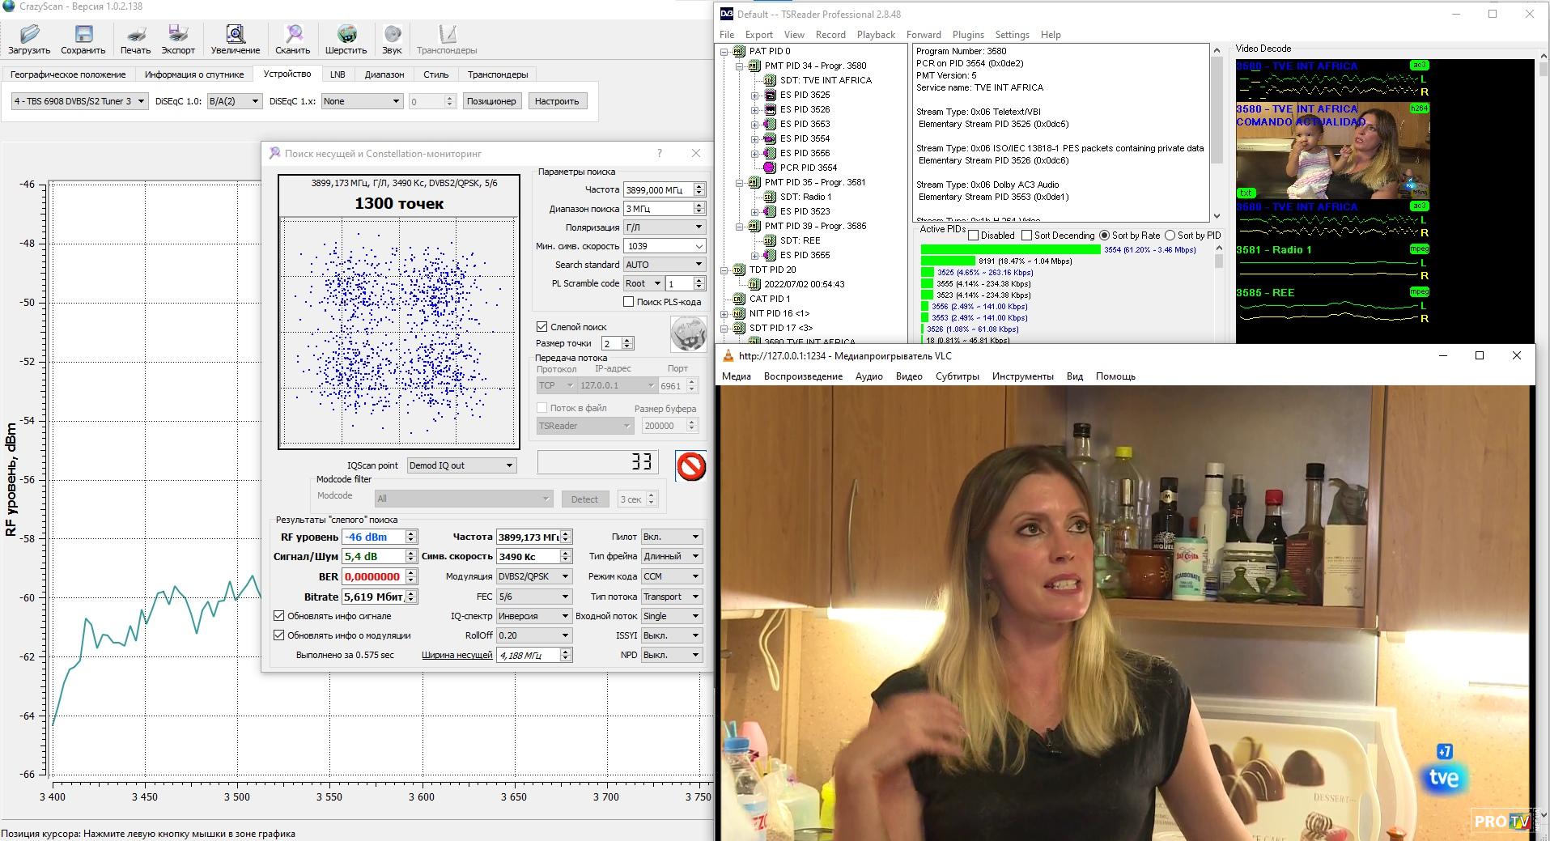
Task: Click the Сканить (Scan) toolbar icon
Action: (293, 35)
